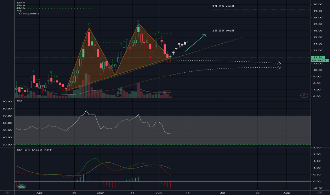
Task: Toggle auto scale with the A button
Action: (320, 193)
